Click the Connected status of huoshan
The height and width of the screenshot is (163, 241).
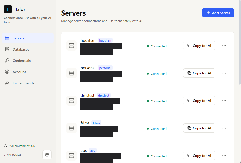[156, 46]
